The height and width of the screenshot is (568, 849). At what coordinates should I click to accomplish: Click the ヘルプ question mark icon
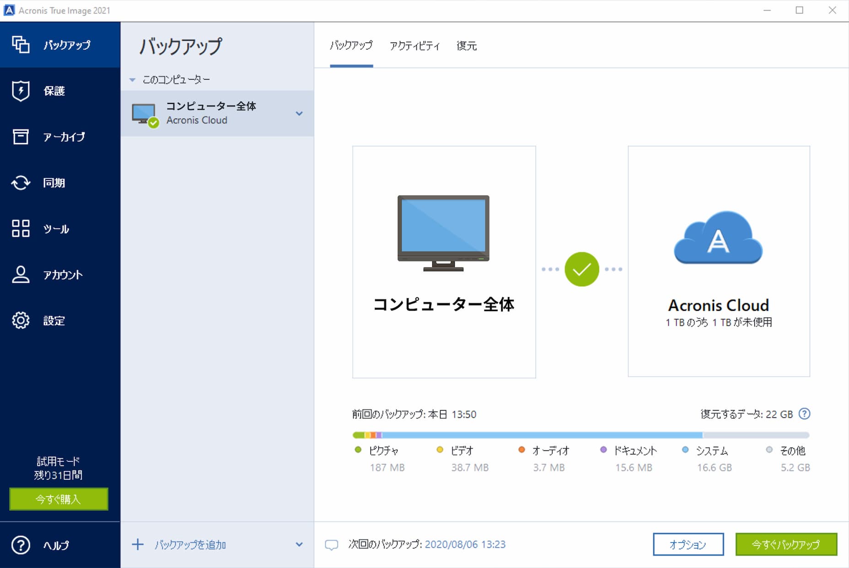coord(21,545)
